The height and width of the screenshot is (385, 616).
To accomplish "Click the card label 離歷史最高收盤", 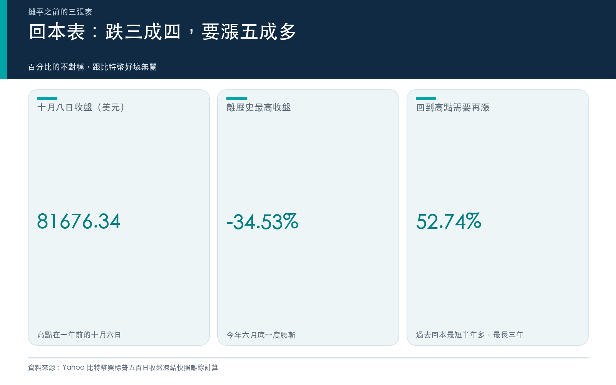I will (x=259, y=107).
